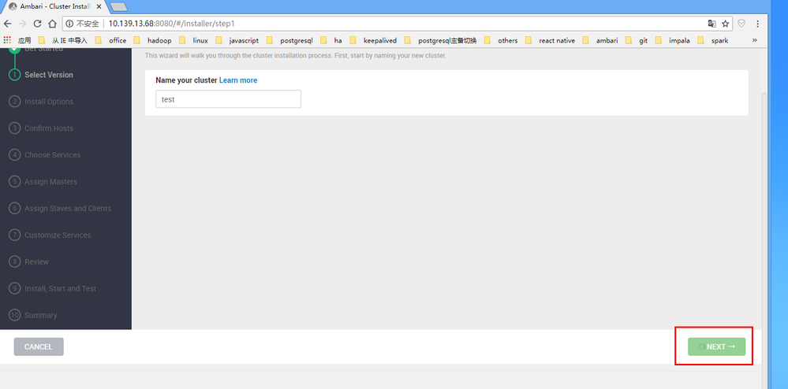Open the impala bookmark folder

(672, 41)
